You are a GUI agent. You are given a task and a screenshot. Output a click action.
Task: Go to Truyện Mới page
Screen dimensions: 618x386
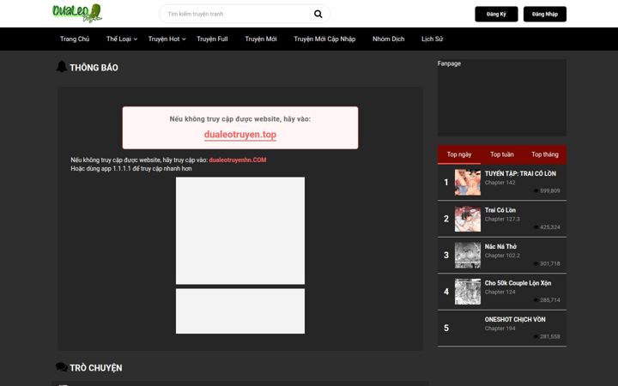click(x=261, y=39)
